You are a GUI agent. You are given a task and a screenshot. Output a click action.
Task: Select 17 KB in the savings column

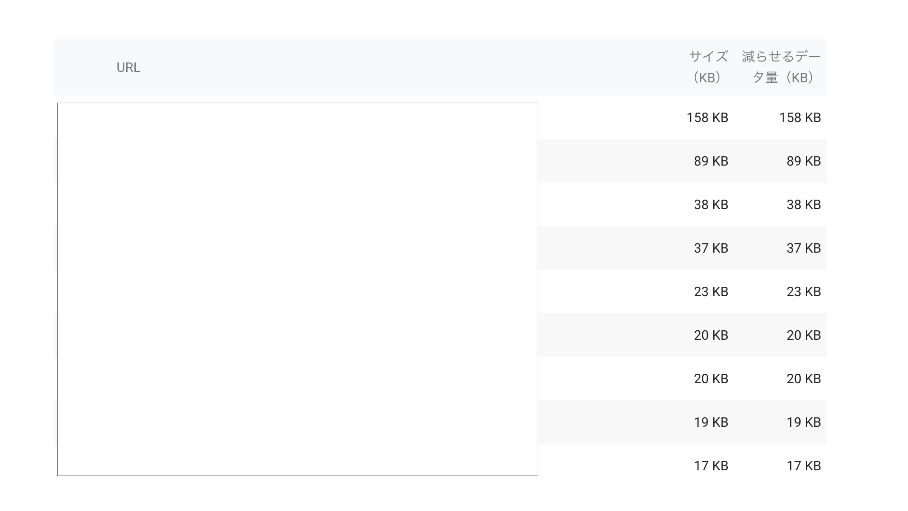[803, 466]
